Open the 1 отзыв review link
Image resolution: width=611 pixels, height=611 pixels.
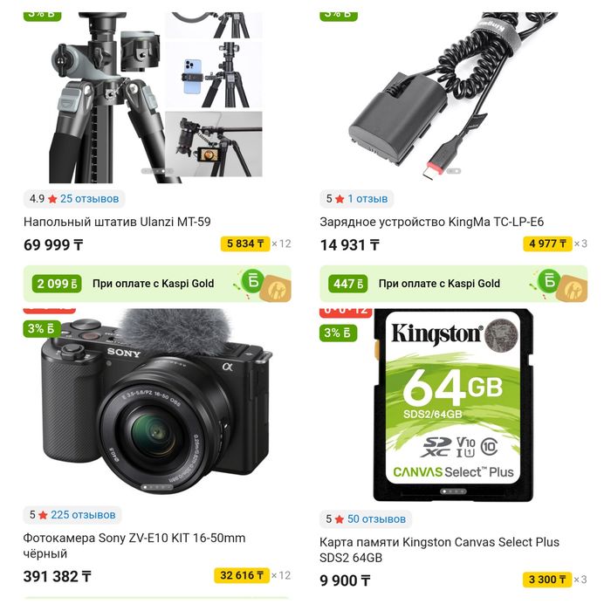tap(367, 199)
